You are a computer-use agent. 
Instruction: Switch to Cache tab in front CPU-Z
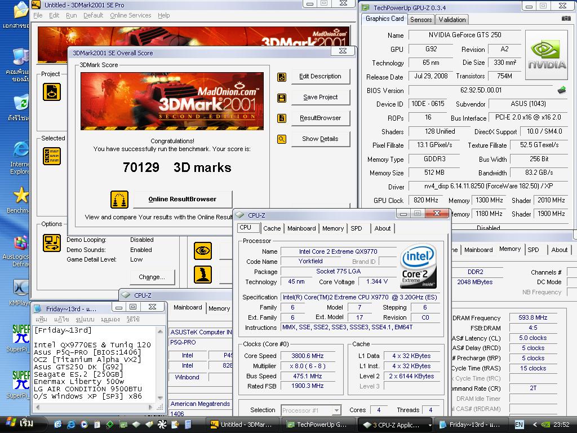[272, 228]
